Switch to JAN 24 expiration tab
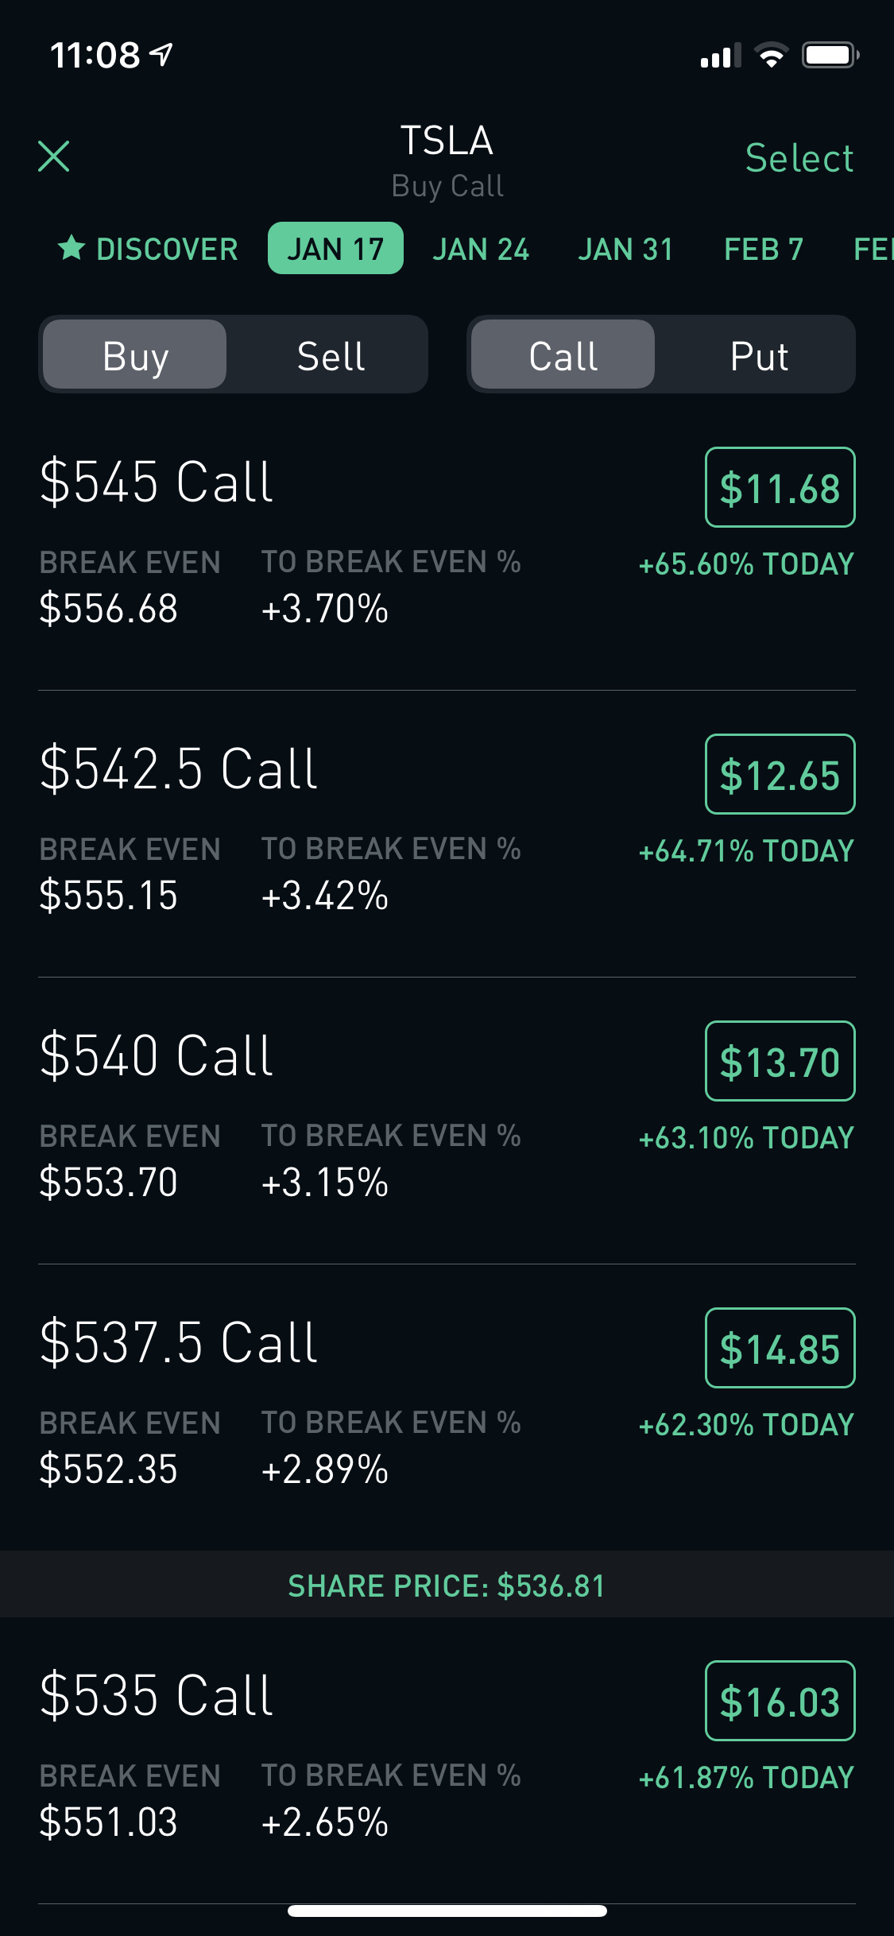 (481, 249)
